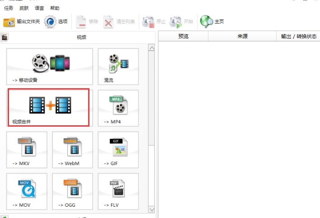
Task: Click the scrollbar down arrow in format list
Action: click(x=151, y=209)
